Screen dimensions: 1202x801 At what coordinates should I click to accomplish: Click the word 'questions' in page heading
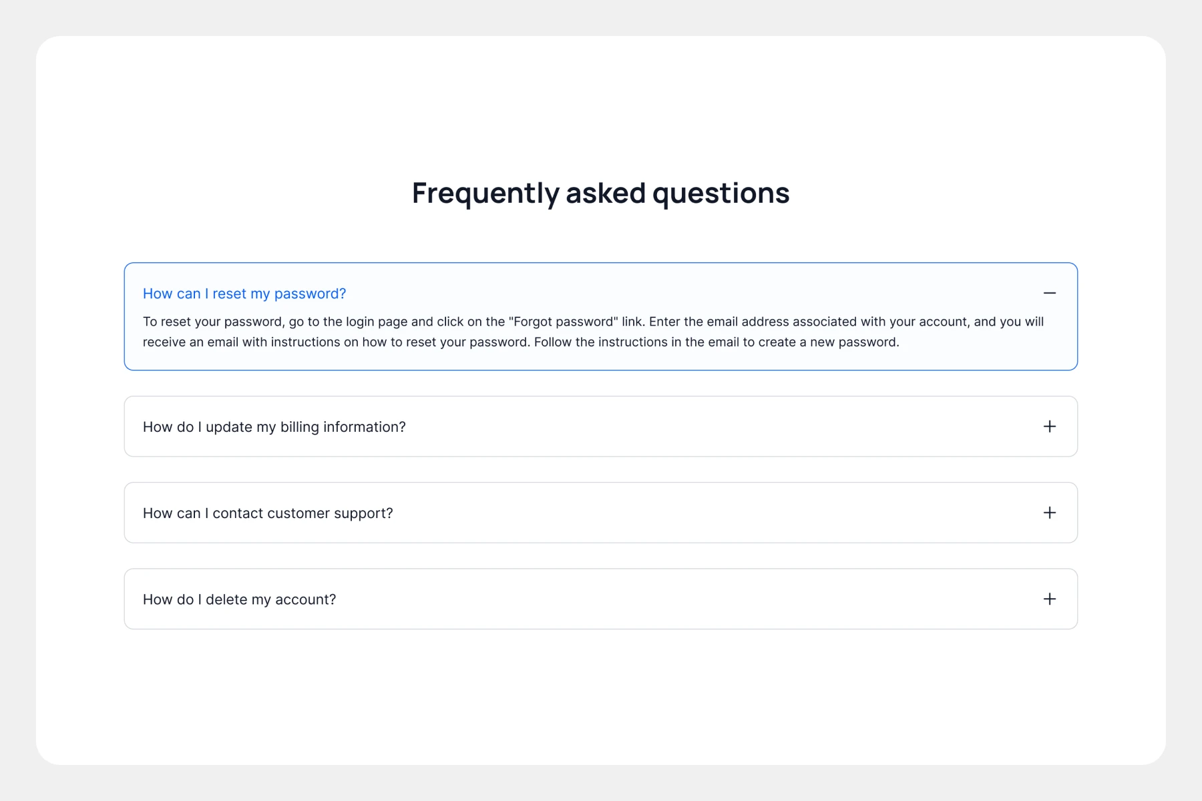pyautogui.click(x=721, y=194)
